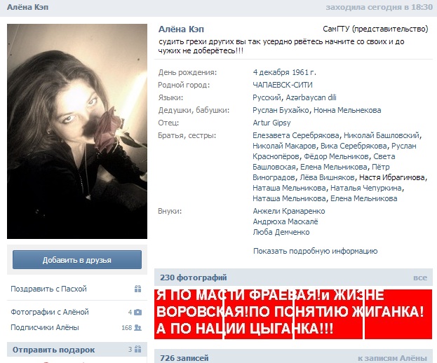Viewport: 437px width, 363px height.
Task: Click the language Azərbaycan dili
Action: point(311,97)
